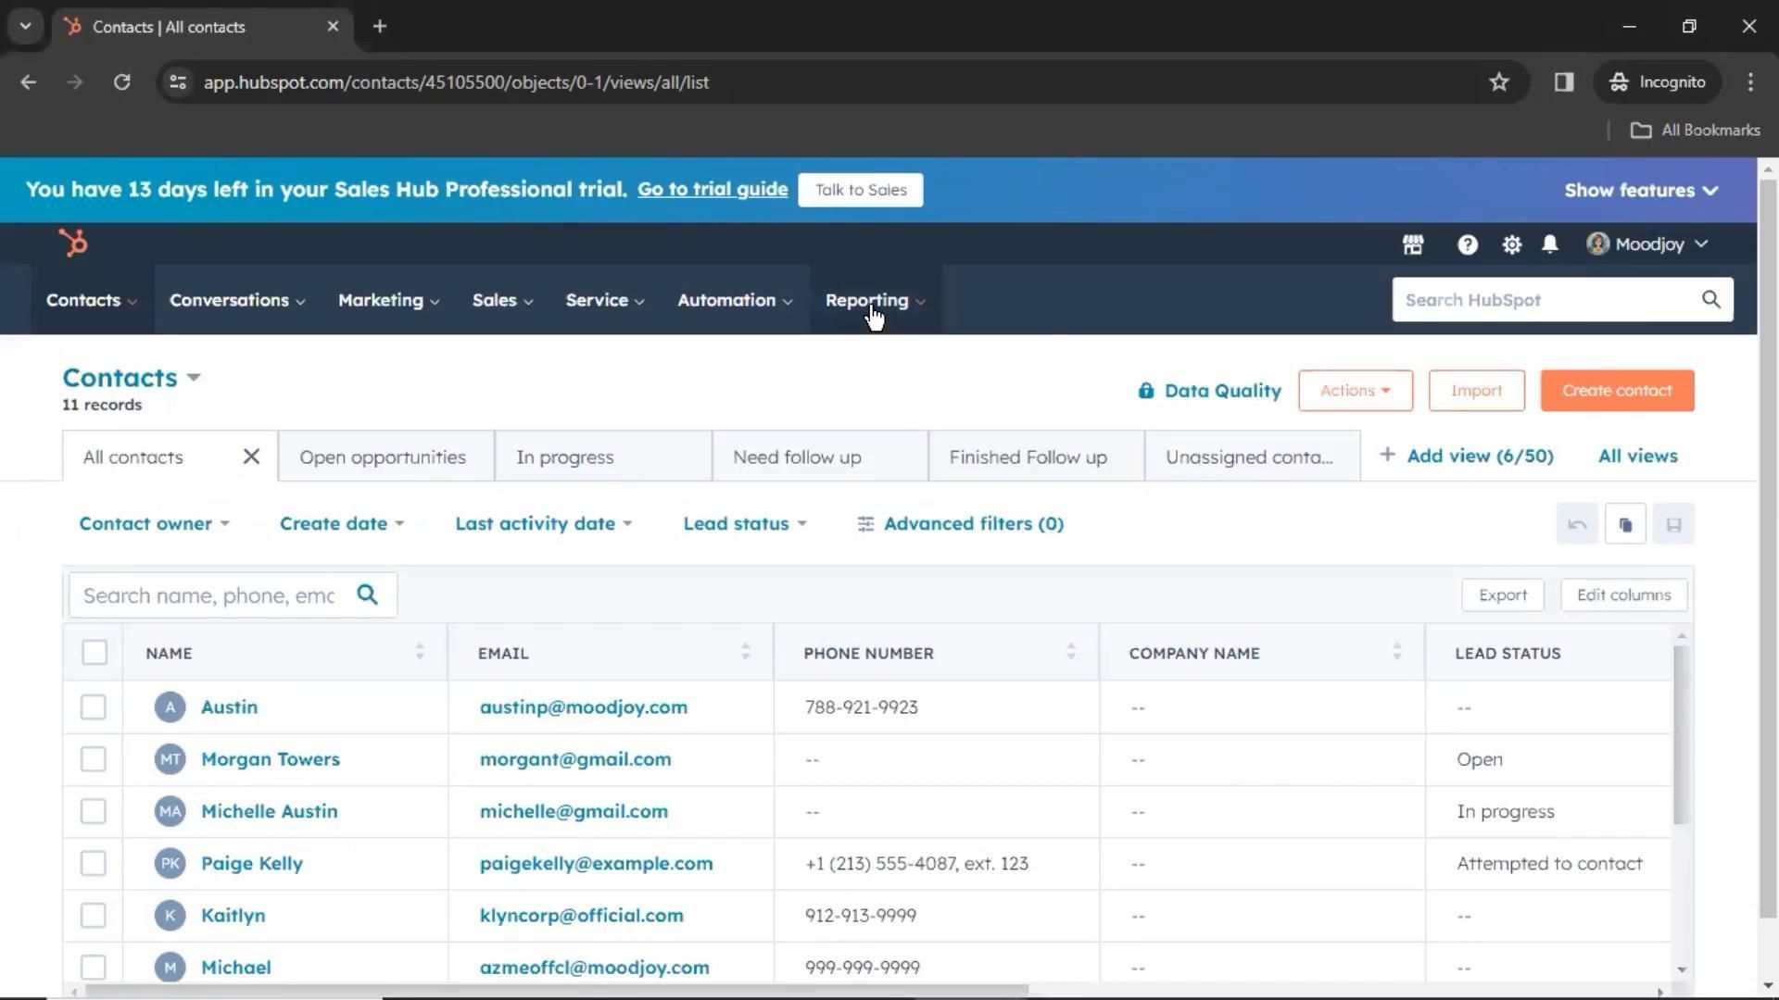Click the clone view icon
The height and width of the screenshot is (1000, 1779).
1625,525
